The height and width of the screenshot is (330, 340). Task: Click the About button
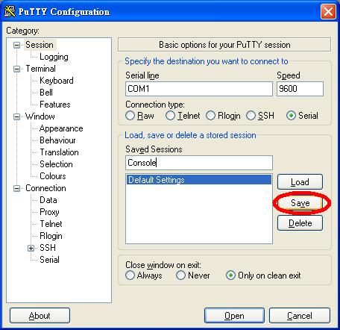40,316
